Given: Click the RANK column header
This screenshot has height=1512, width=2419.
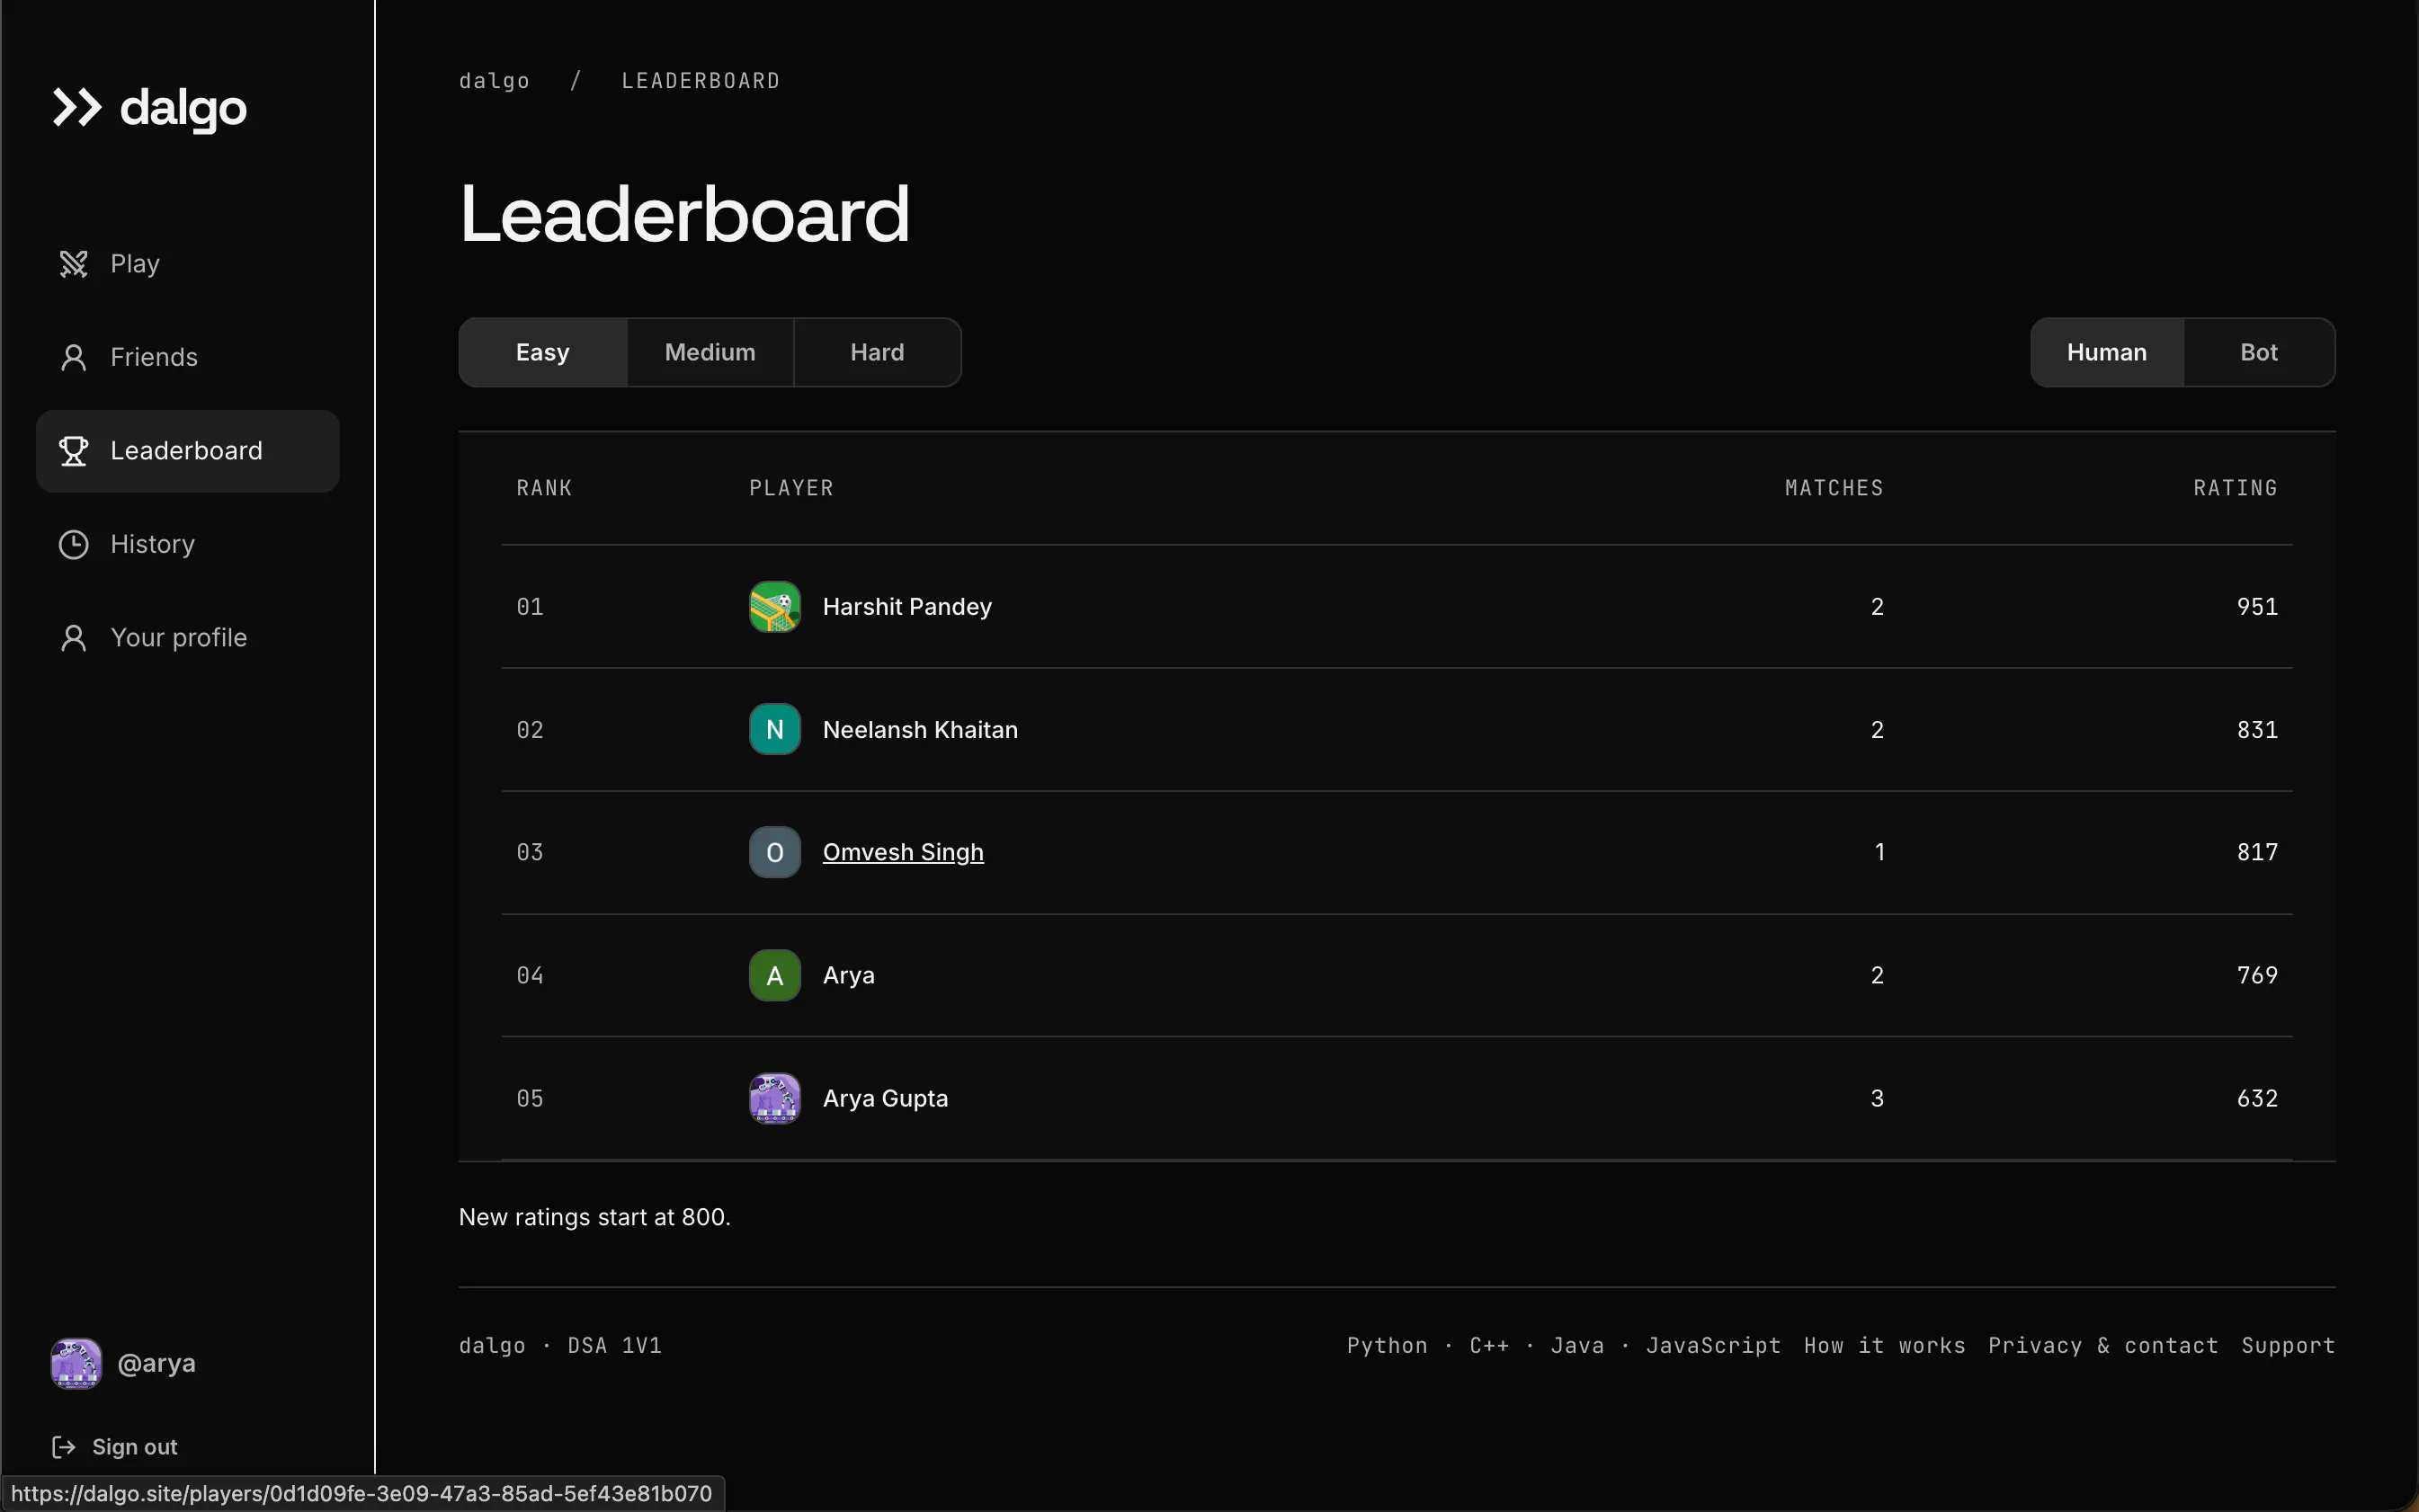Looking at the screenshot, I should point(544,488).
